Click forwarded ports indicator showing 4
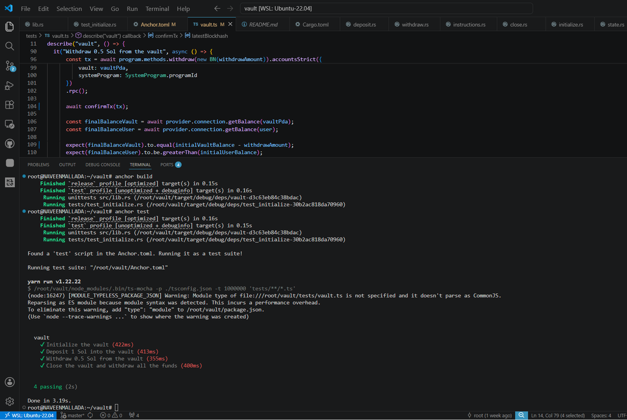 tap(134, 416)
